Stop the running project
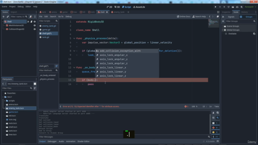This screenshot has height=145, width=258. tap(224, 7)
